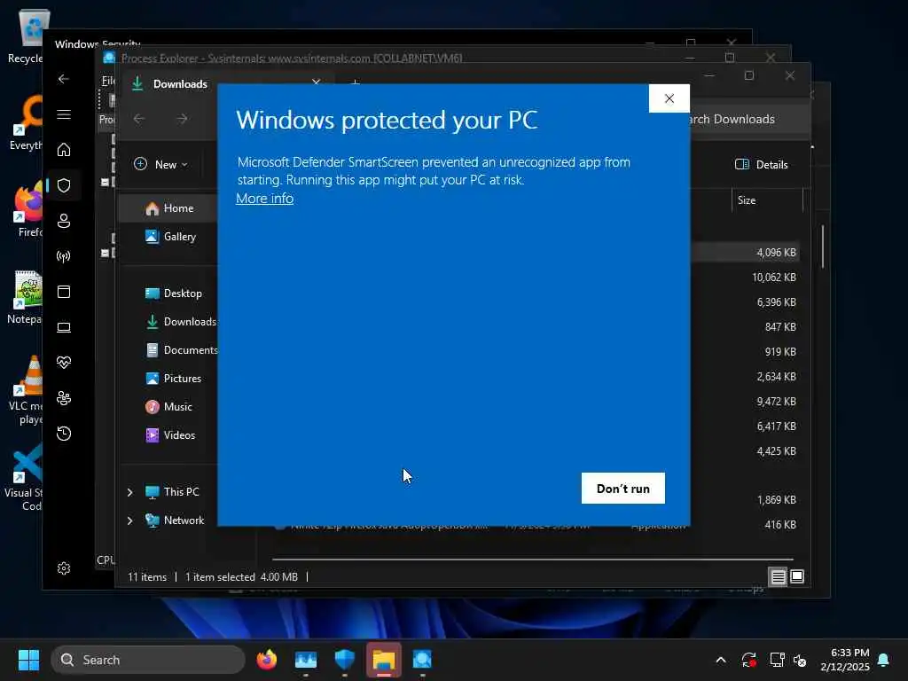
Task: Select file row with size 1,869 KB
Action: point(745,500)
